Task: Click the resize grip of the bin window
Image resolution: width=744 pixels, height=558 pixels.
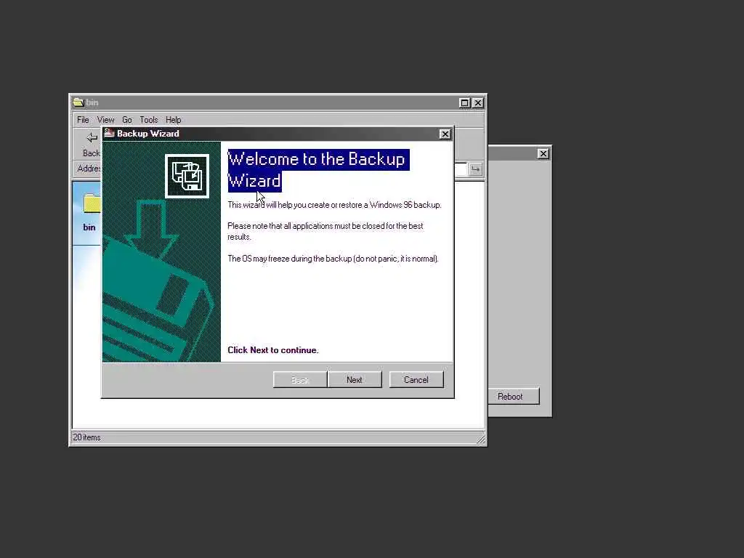Action: (480, 439)
